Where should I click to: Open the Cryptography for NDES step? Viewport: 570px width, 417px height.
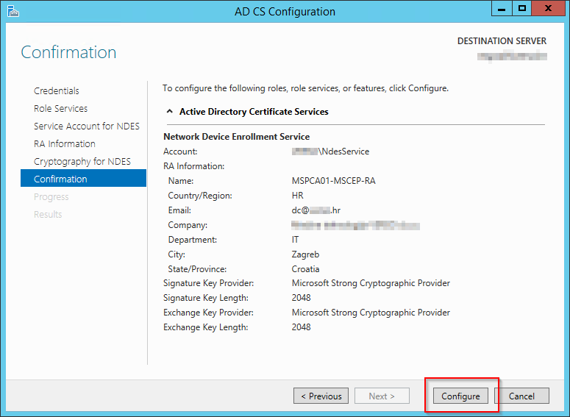tap(82, 162)
